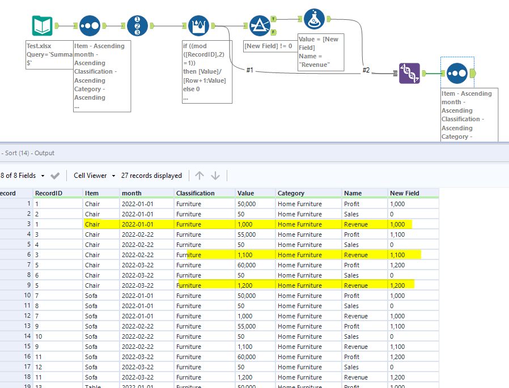
Task: Select the Sort (14) - Output results tab
Action: [x=28, y=152]
